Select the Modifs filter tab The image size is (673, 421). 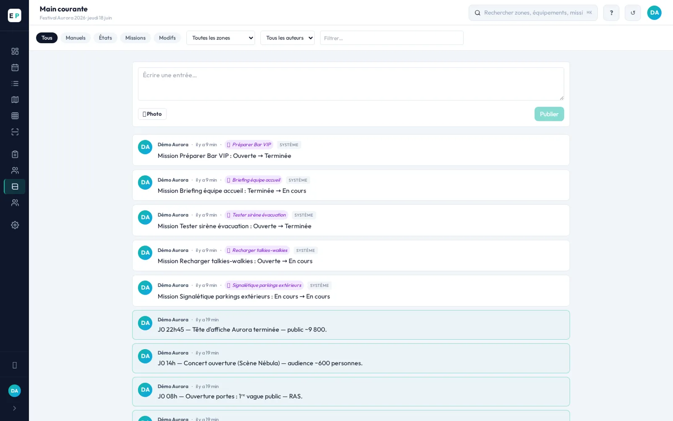(167, 38)
